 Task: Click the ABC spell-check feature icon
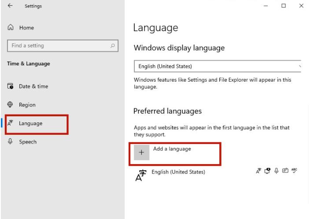[294, 171]
